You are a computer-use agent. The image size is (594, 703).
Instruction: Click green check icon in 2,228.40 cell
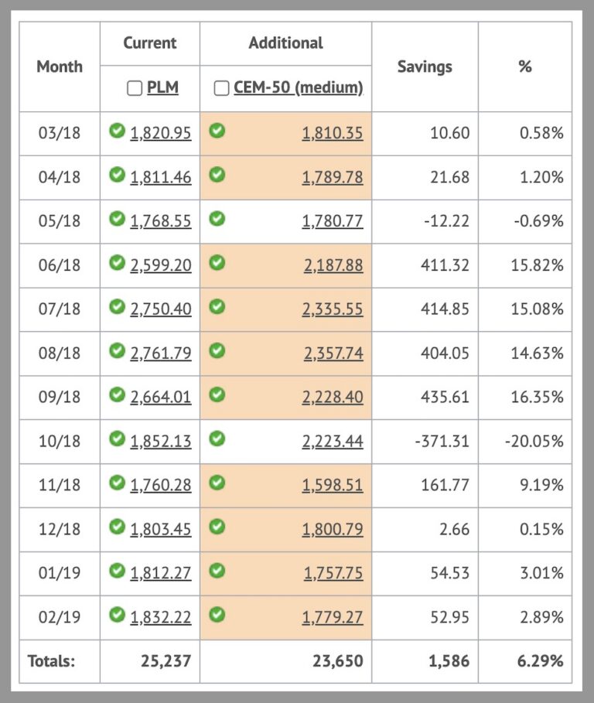[x=217, y=395]
